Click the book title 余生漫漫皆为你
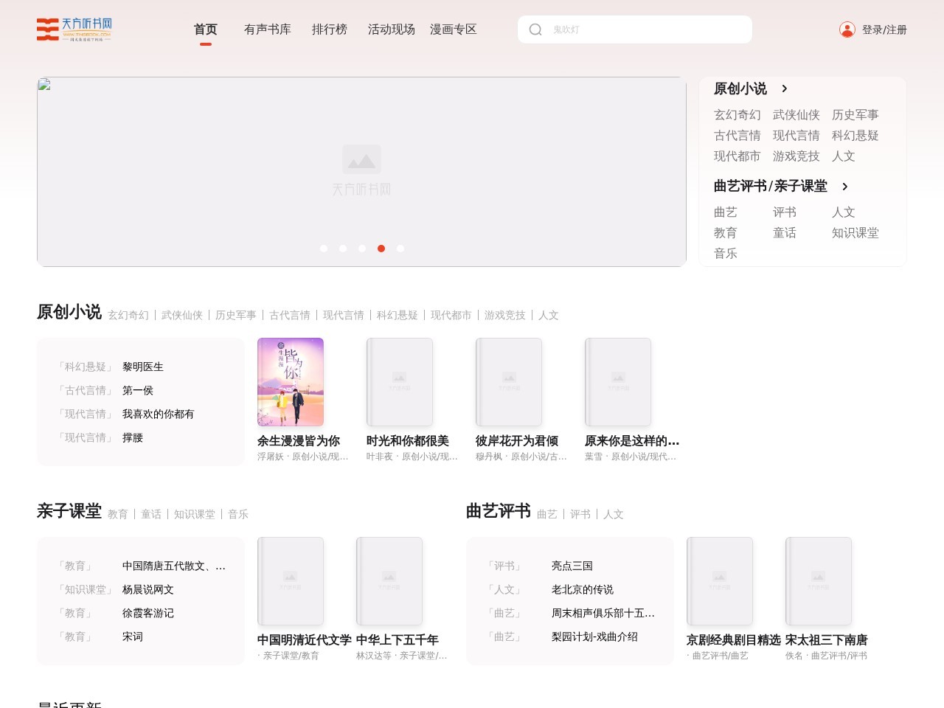The height and width of the screenshot is (708, 944). [x=298, y=441]
